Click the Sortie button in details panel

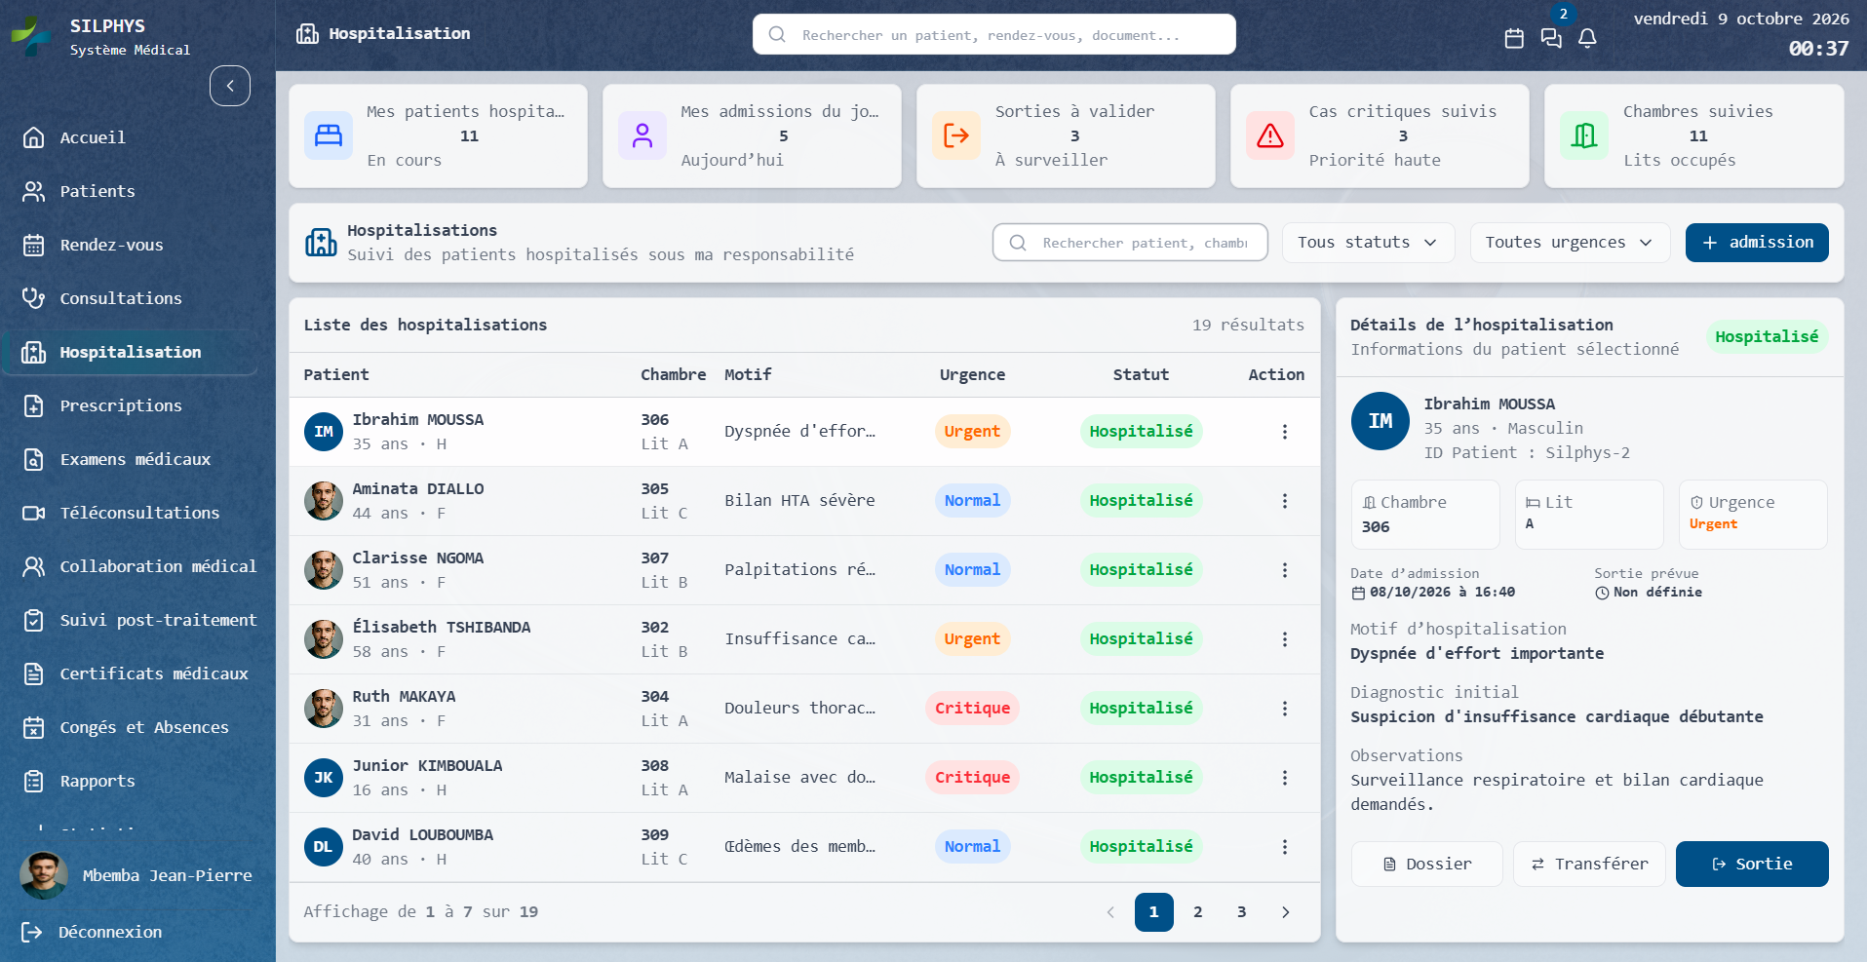(x=1752, y=864)
